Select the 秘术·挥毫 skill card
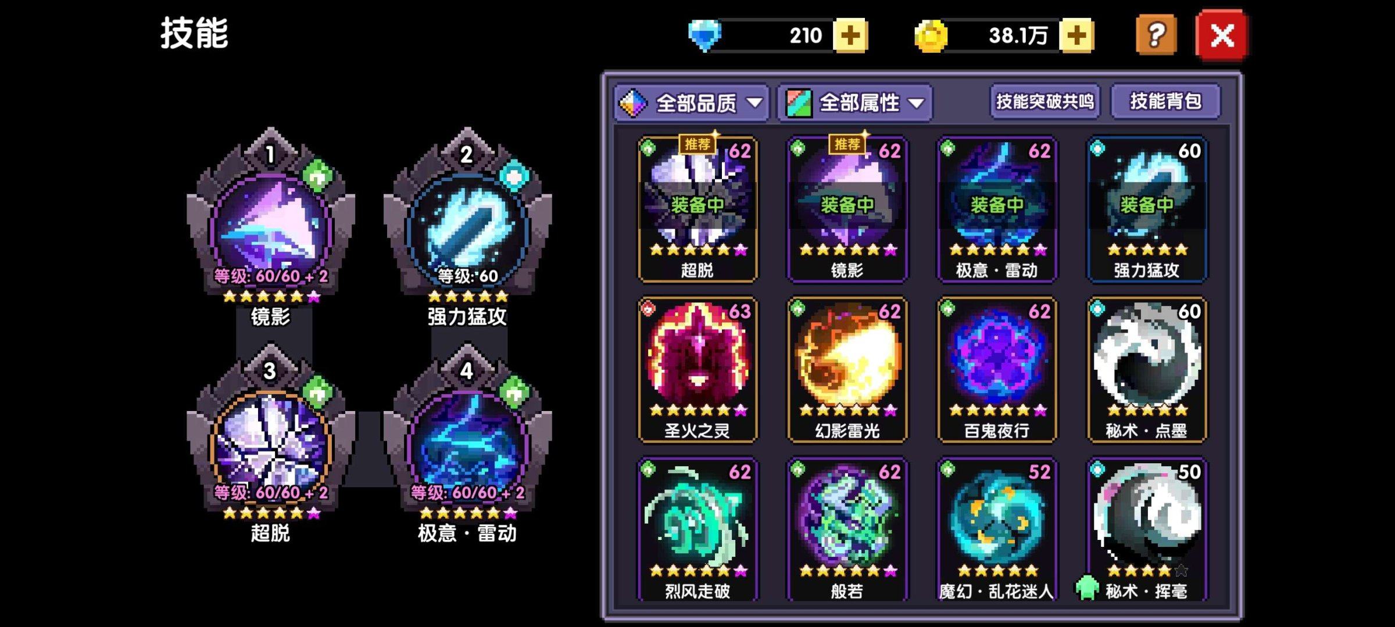The width and height of the screenshot is (1395, 627). (x=1147, y=529)
